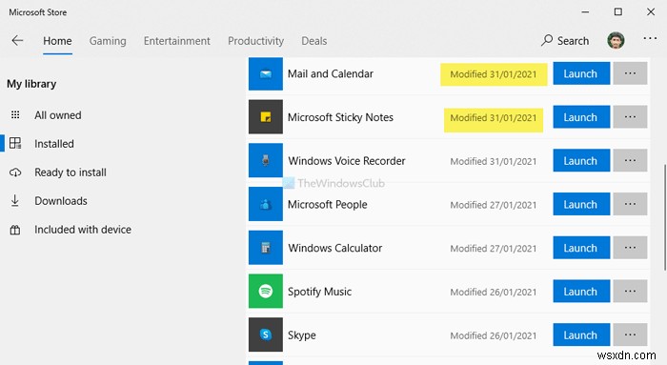
Task: Click Modified 31/01/2021 on the Mail and Calendar row
Action: [x=494, y=74]
